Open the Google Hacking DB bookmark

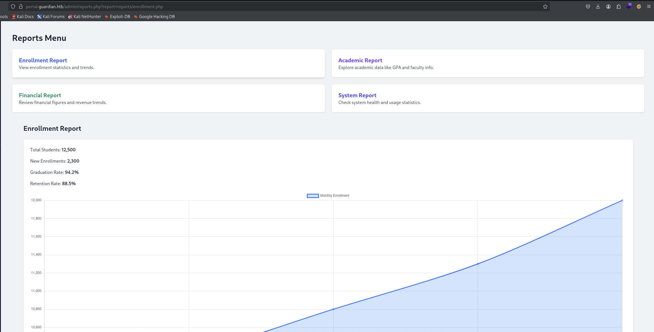(154, 17)
